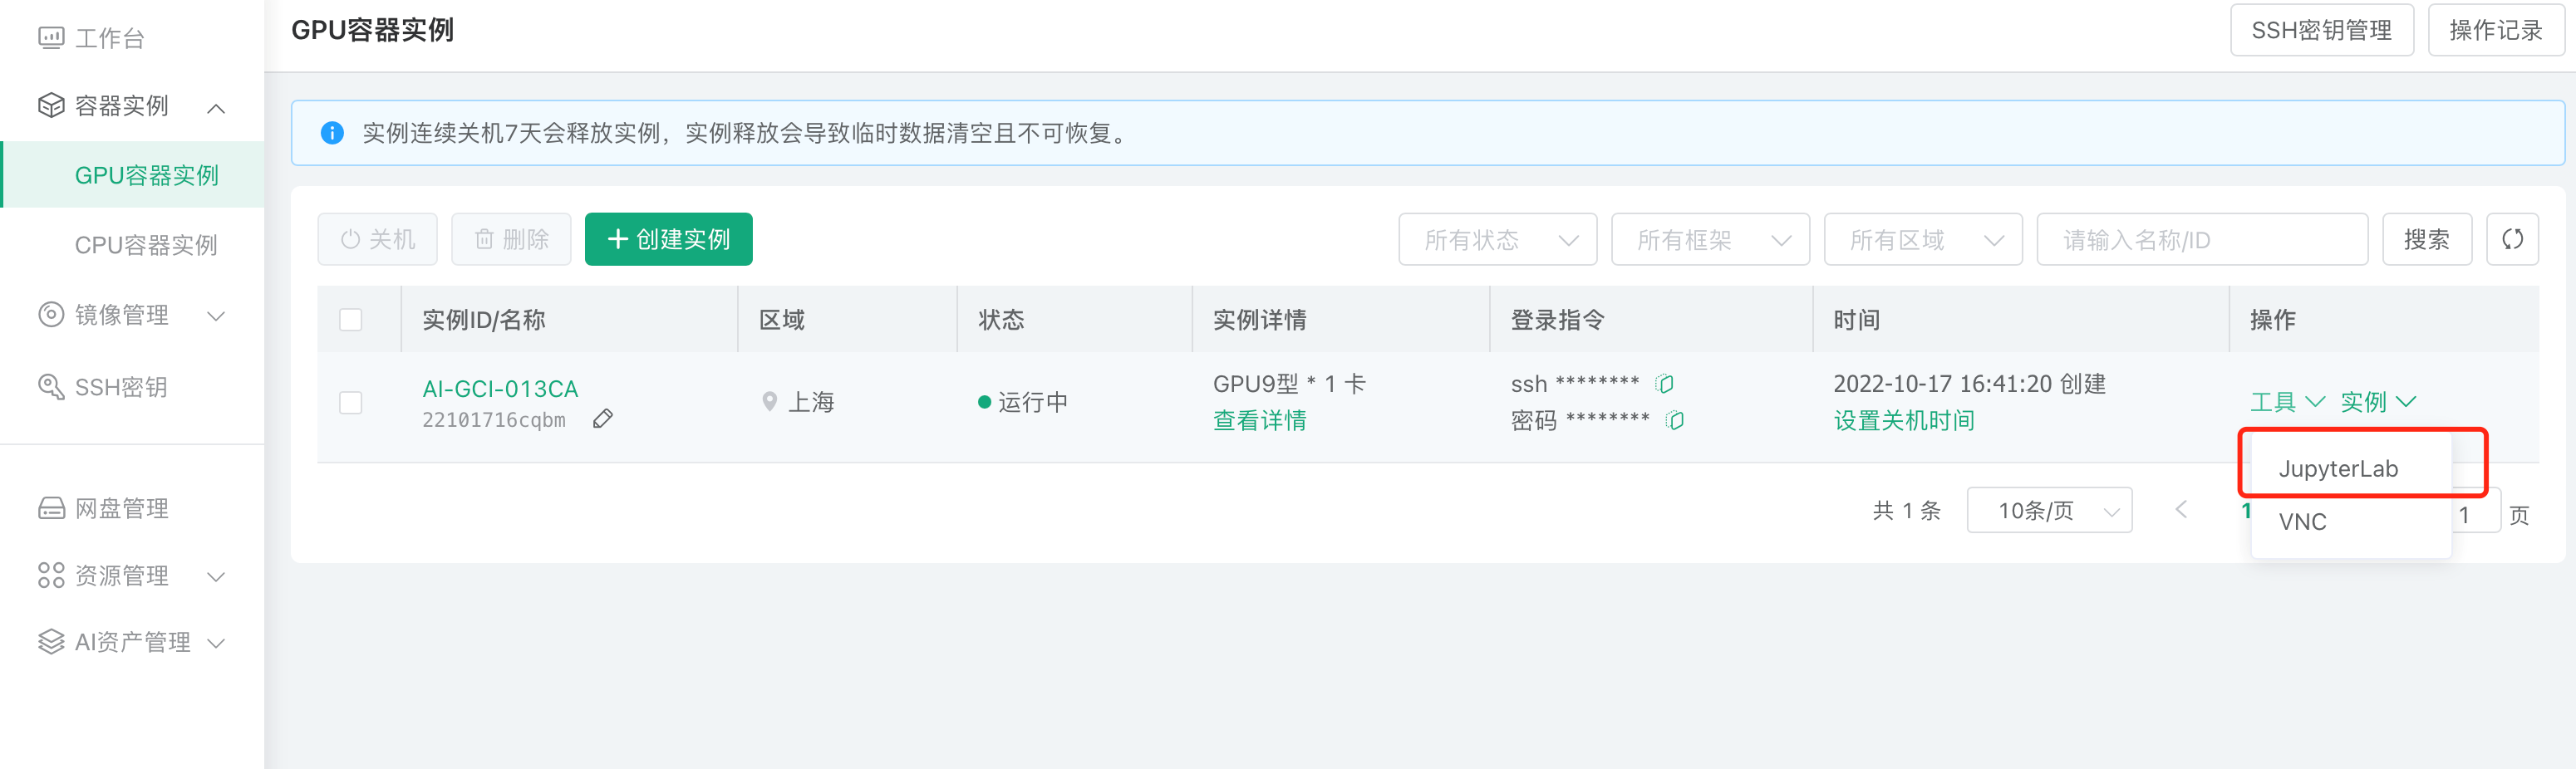Click the 容器实例 cube icon
This screenshot has width=2576, height=769.
50,105
